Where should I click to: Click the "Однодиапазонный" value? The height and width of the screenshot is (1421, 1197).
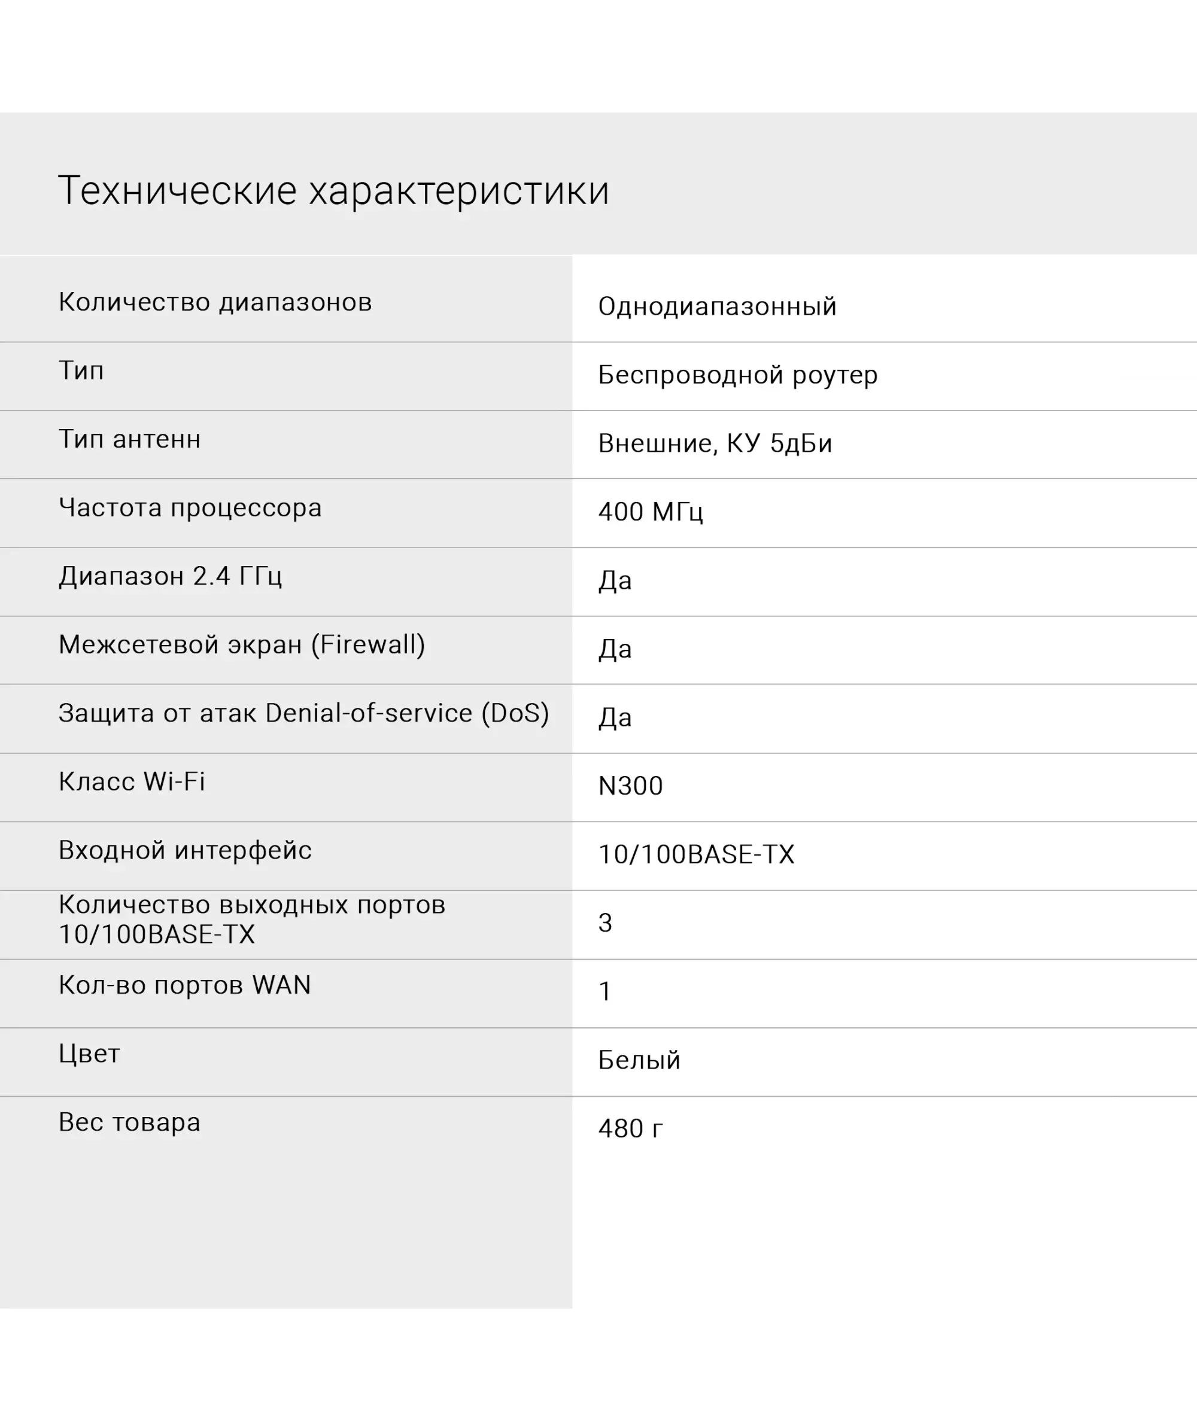(716, 306)
